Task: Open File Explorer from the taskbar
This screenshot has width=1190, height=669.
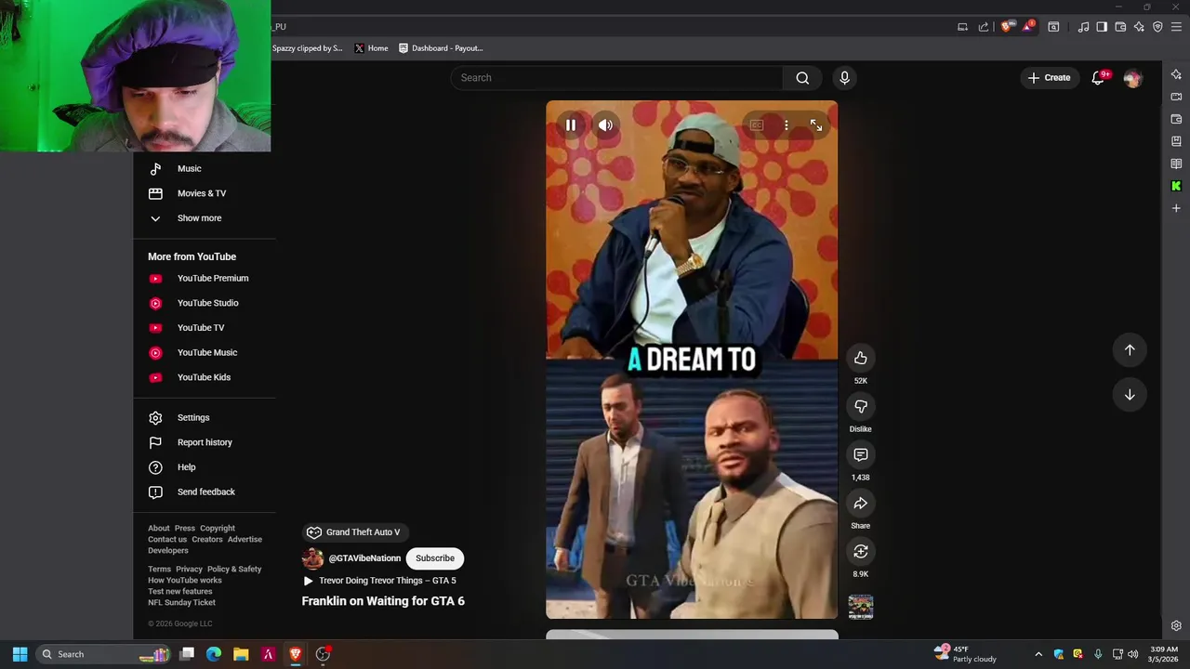Action: pyautogui.click(x=241, y=654)
